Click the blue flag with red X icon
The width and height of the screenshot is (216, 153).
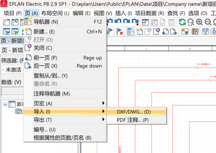coord(119,31)
